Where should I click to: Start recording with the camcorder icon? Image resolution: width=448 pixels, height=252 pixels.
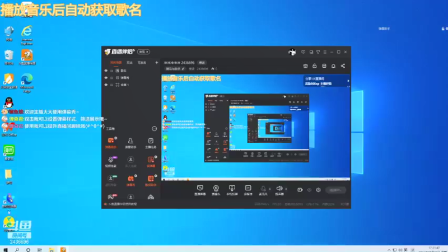pyautogui.click(x=300, y=190)
